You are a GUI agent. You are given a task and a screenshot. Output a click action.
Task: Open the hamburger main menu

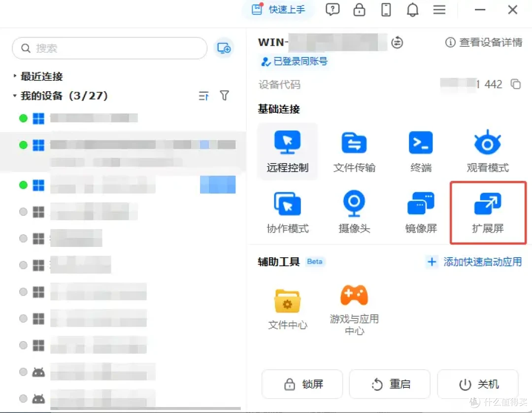[x=439, y=9]
